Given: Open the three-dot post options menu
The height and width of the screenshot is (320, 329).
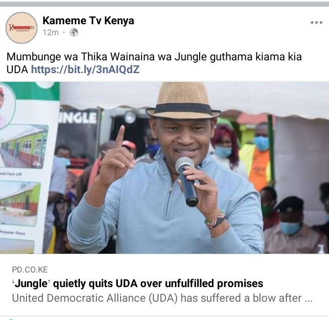Looking at the screenshot, I should 316,22.
